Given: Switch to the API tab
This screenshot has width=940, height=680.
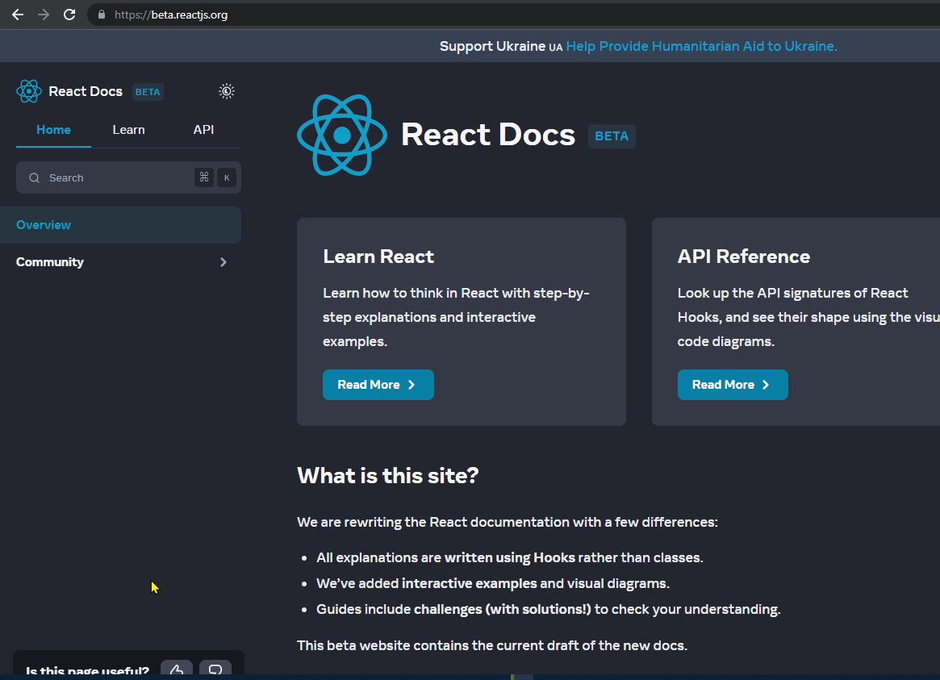Looking at the screenshot, I should (x=203, y=129).
